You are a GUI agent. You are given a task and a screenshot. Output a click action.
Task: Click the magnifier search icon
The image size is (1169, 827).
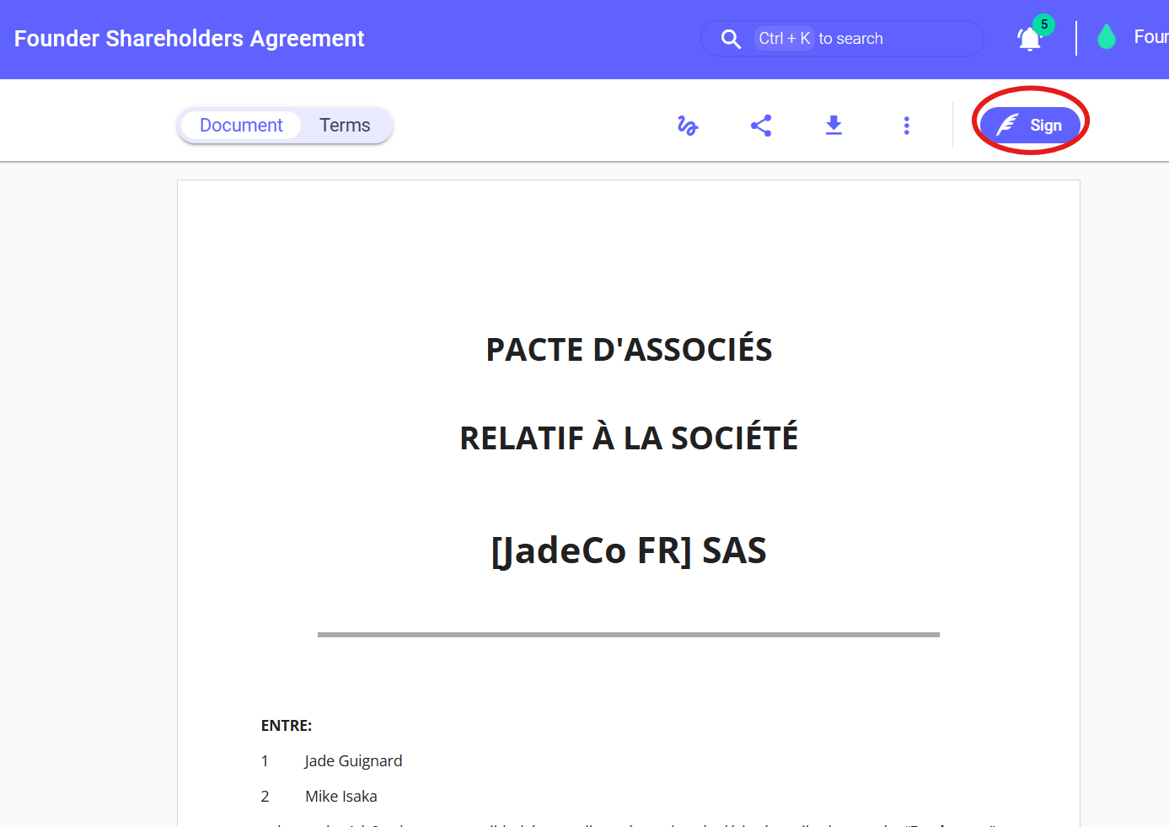(x=731, y=39)
